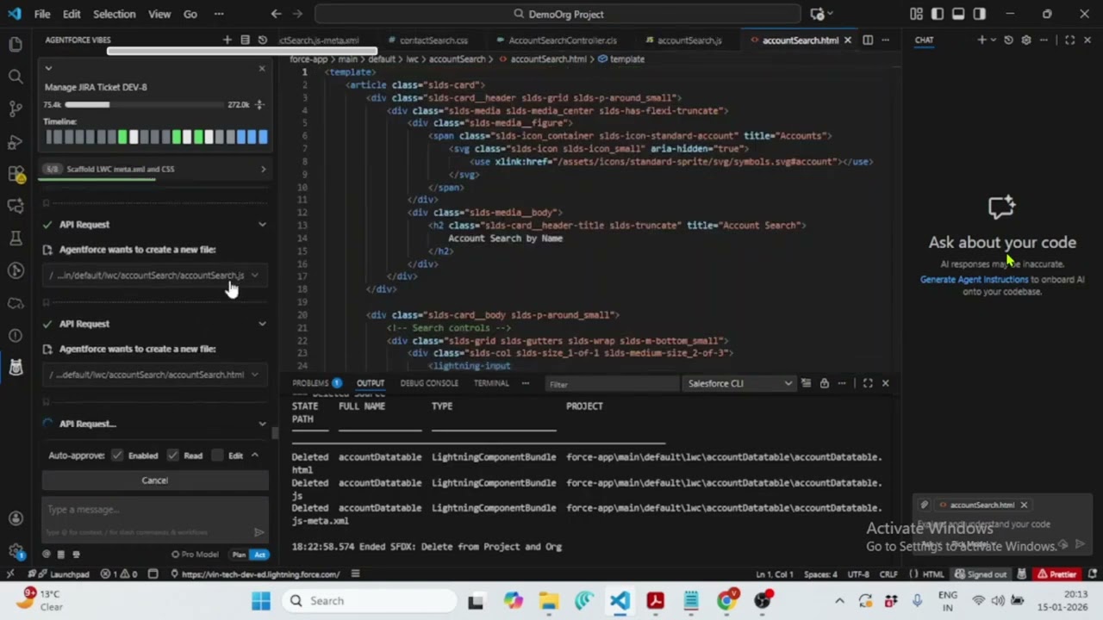This screenshot has height=620, width=1103.
Task: Open the Extensions view in activity bar
Action: (15, 174)
